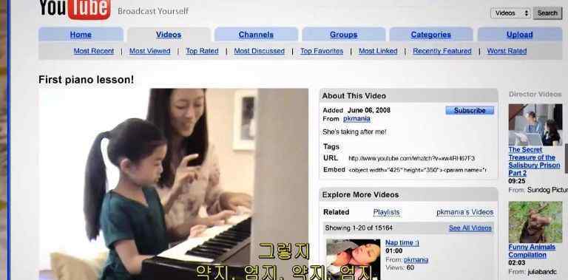Click See All Videos link
This screenshot has width=568, height=280.
[470, 228]
